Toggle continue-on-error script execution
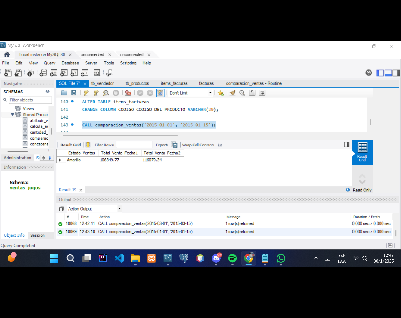The image size is (401, 318). 128,93
